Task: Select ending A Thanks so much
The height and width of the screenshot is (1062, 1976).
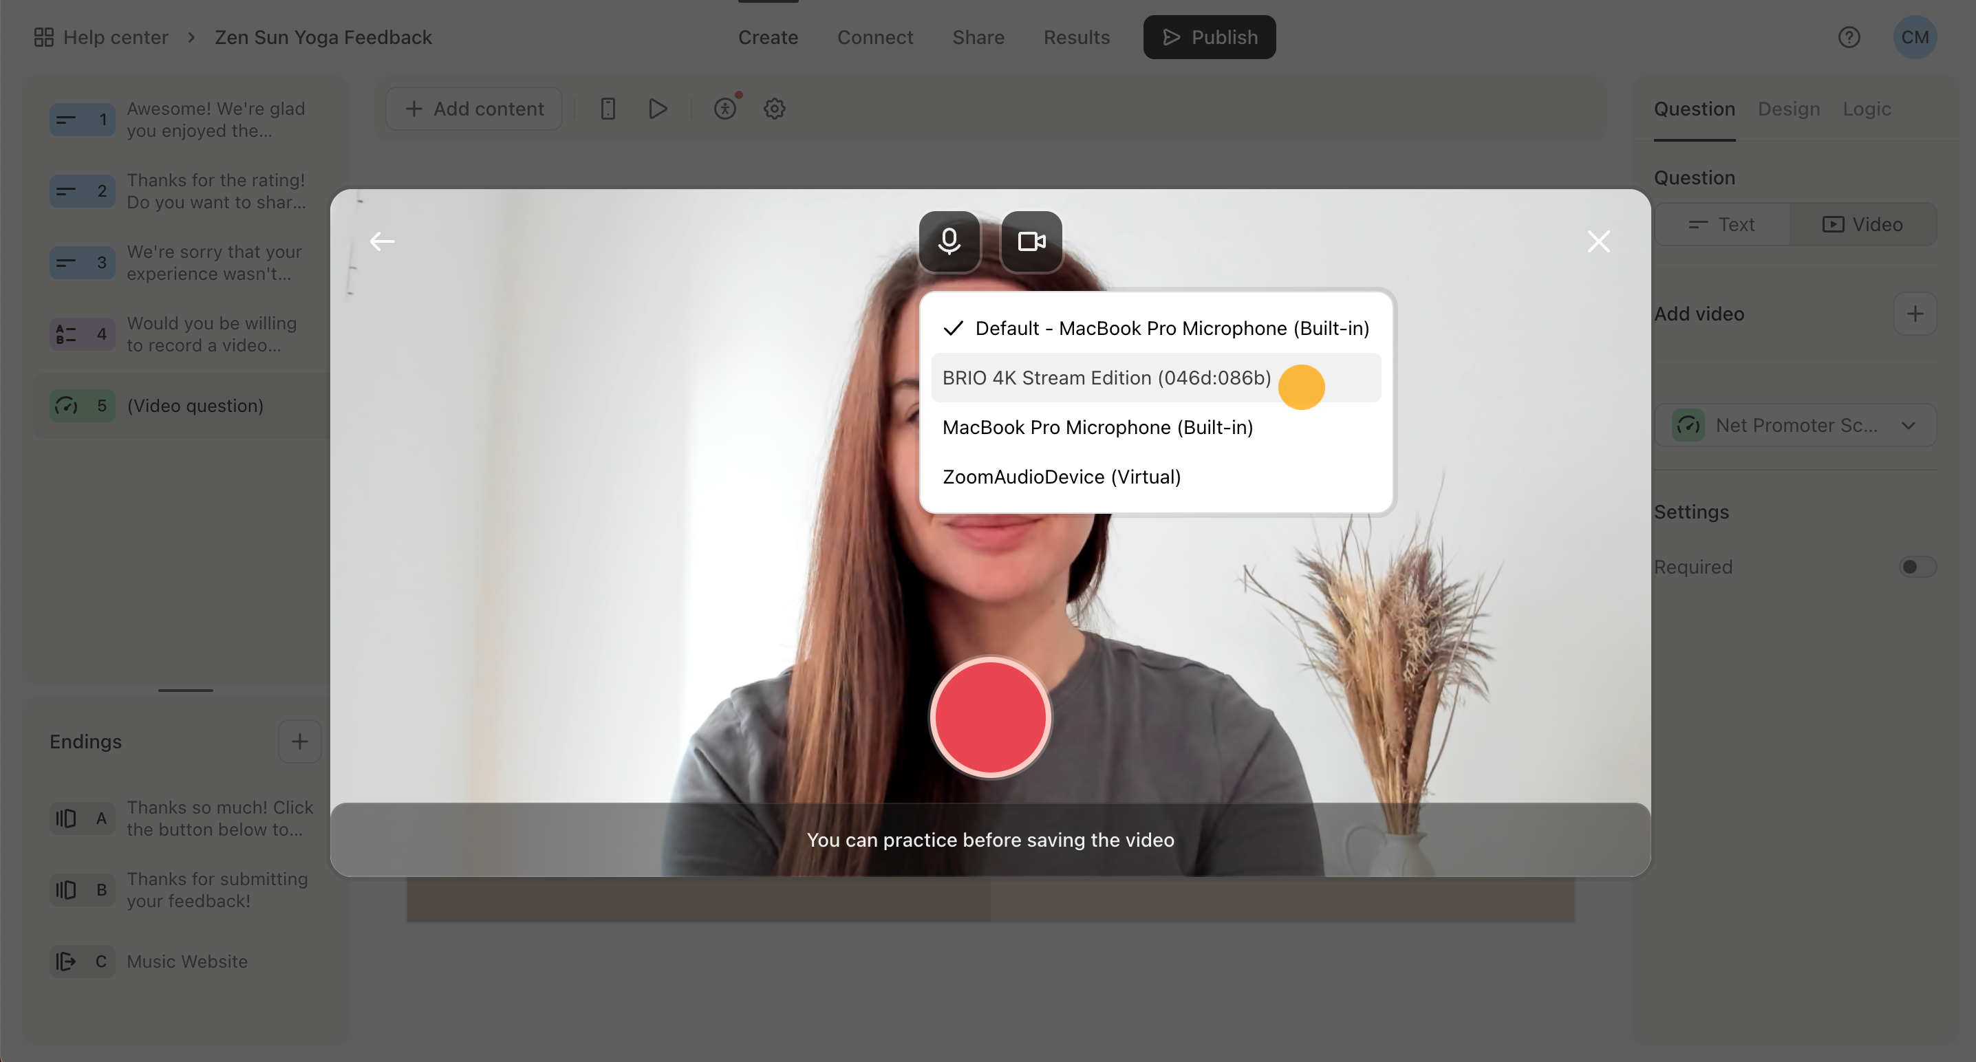Action: tap(185, 818)
